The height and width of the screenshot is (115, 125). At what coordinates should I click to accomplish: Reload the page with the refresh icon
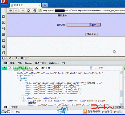coord(28,10)
